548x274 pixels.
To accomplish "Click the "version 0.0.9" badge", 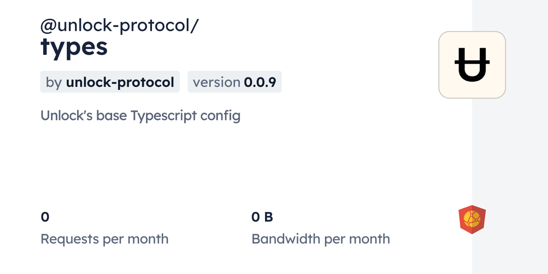I will pyautogui.click(x=234, y=82).
